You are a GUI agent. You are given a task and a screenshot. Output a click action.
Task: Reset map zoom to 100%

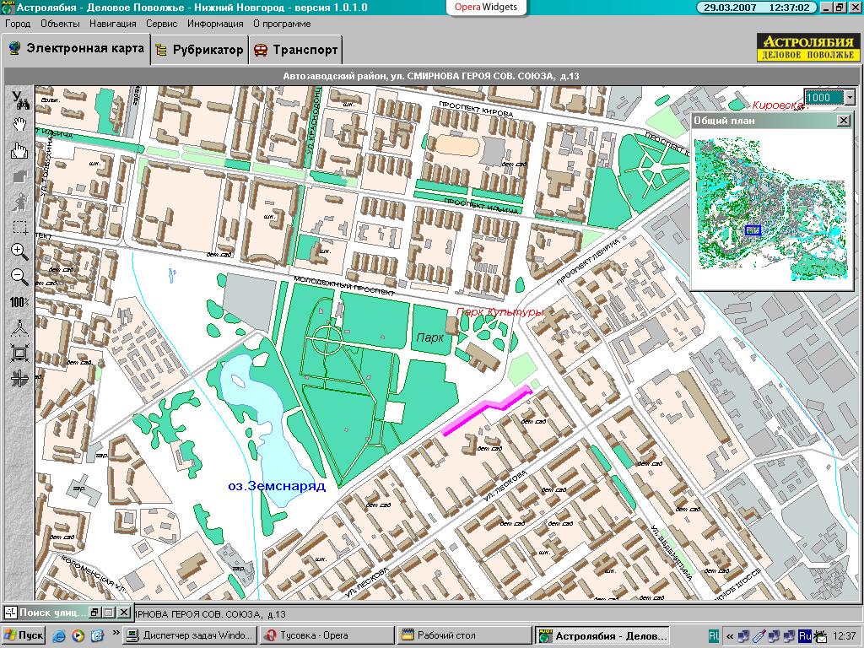pyautogui.click(x=19, y=302)
